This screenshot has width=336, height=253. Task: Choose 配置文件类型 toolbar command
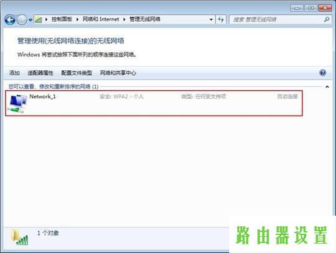click(76, 73)
